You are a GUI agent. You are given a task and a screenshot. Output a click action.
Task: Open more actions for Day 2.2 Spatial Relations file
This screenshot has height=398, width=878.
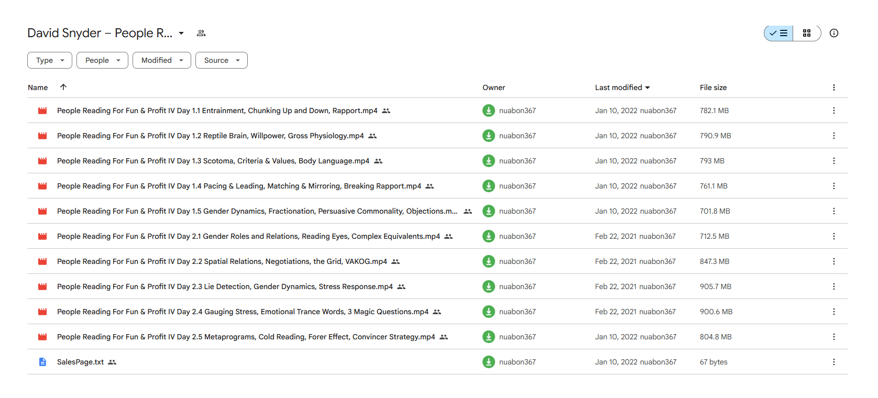[x=834, y=261]
